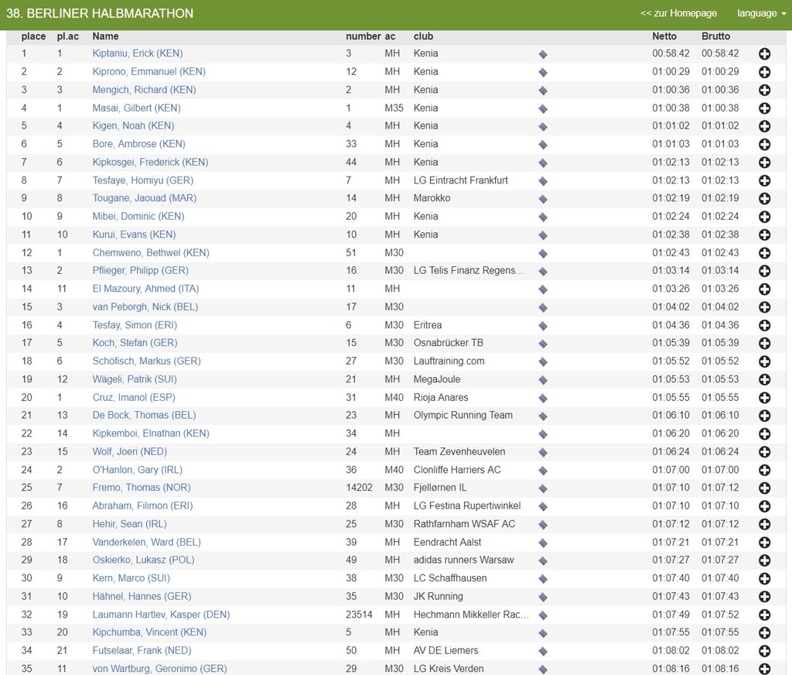Click the diamond icon in Kipkemboi, Elnathan row

pyautogui.click(x=543, y=434)
